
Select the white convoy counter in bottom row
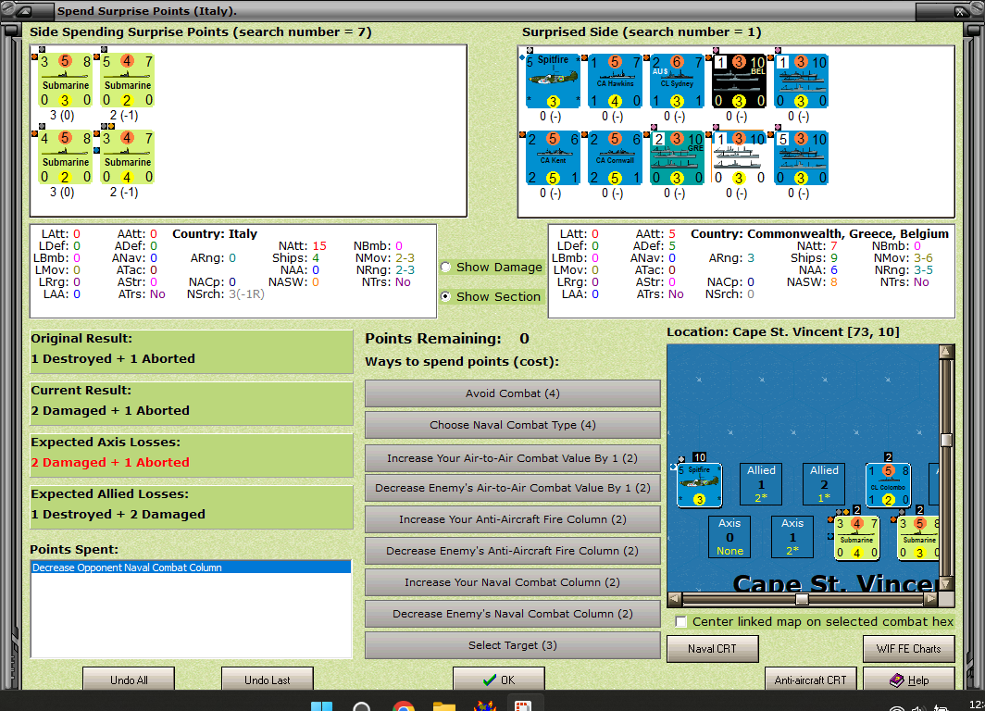(x=739, y=157)
